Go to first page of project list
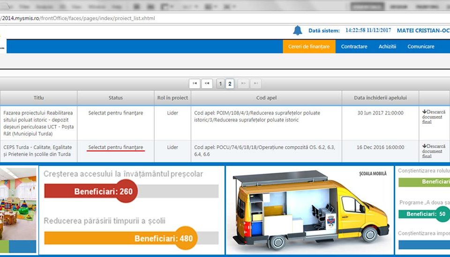Image resolution: width=450 pixels, height=257 pixels. (195, 84)
